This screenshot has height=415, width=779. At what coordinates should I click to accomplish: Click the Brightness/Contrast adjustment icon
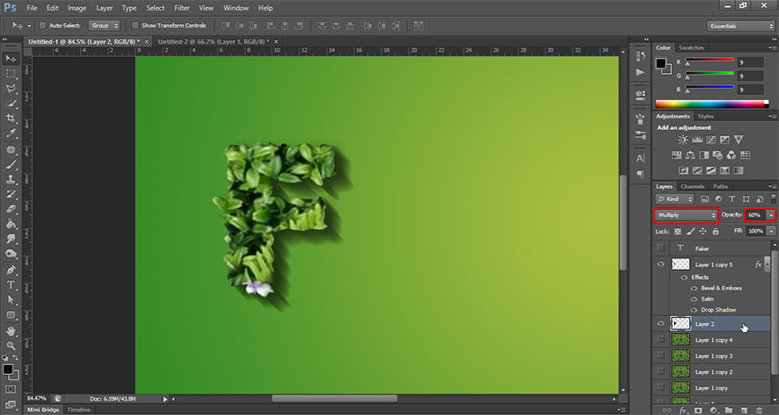tap(683, 140)
